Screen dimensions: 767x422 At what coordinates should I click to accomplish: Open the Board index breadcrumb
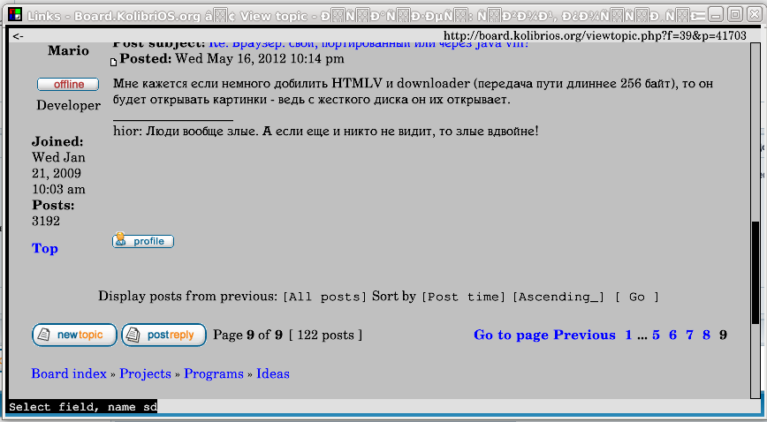click(69, 373)
